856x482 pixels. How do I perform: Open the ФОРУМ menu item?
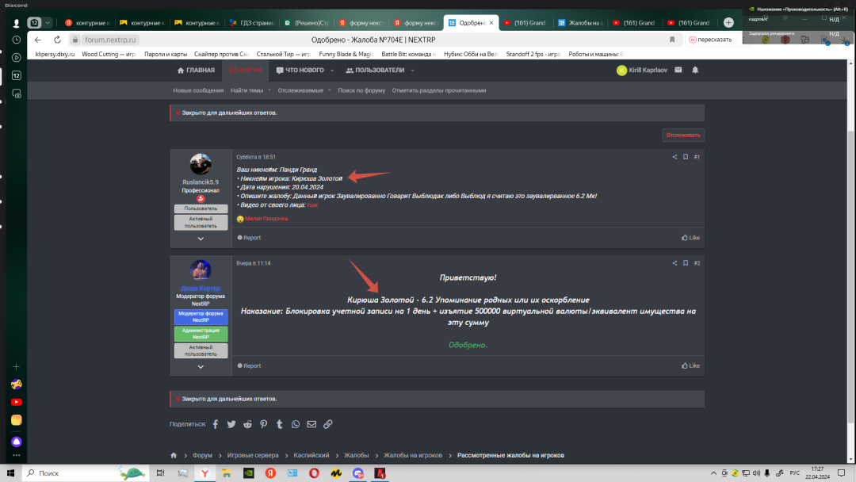click(x=246, y=71)
